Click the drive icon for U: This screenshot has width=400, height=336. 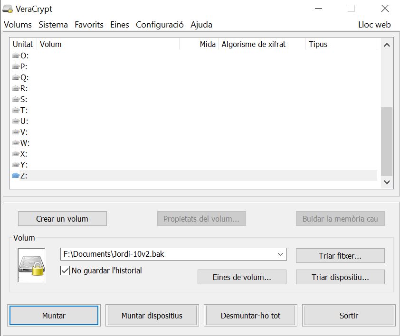tap(16, 121)
